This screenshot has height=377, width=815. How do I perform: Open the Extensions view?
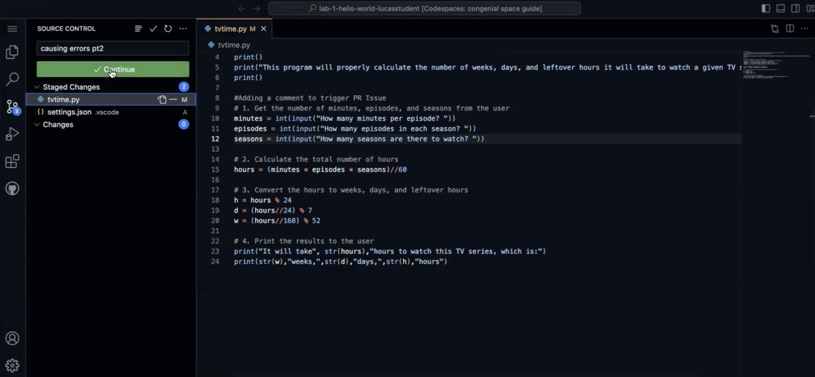point(12,161)
